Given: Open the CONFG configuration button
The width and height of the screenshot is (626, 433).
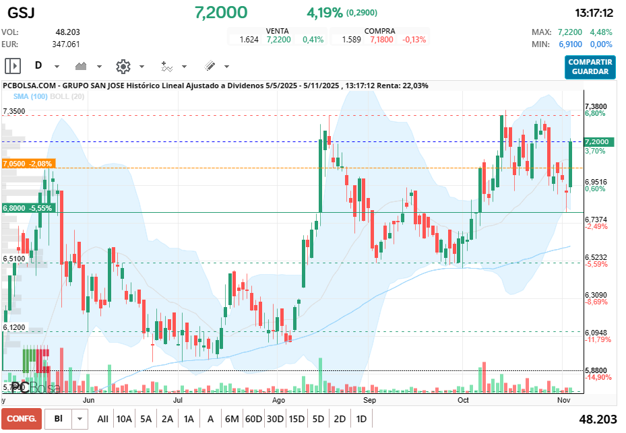Looking at the screenshot, I should [x=20, y=418].
